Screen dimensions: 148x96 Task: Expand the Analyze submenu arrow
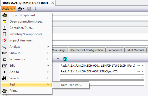[x=48, y=46]
